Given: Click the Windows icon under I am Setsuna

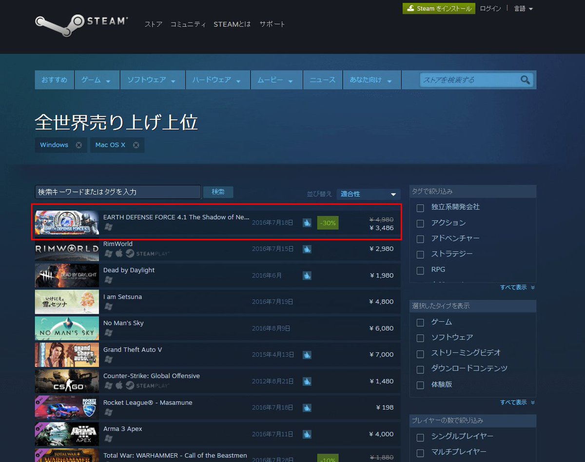Looking at the screenshot, I should pyautogui.click(x=108, y=306).
